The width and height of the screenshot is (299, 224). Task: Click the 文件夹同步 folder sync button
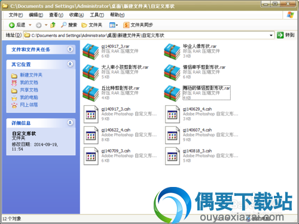pyautogui.click(x=138, y=25)
